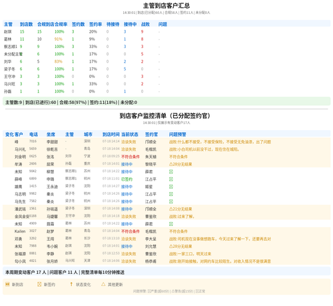Click the 其他更新 triangle legend icon
This screenshot has width=333, height=306.
click(103, 284)
